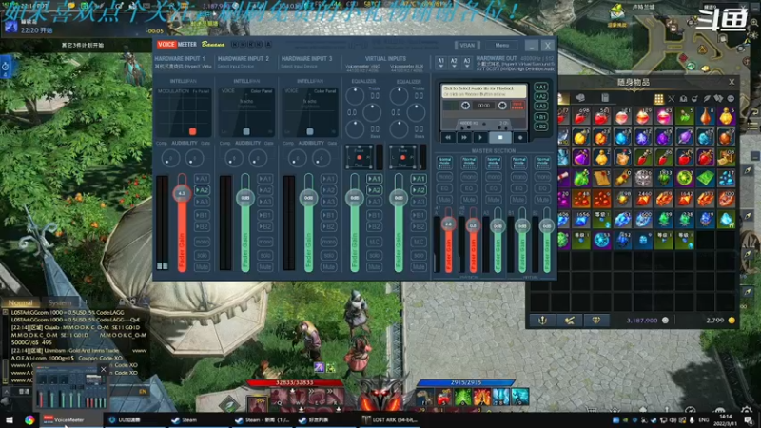The image size is (761, 428).
Task: Open A3 hardware out device dropdown
Action: tap(467, 62)
